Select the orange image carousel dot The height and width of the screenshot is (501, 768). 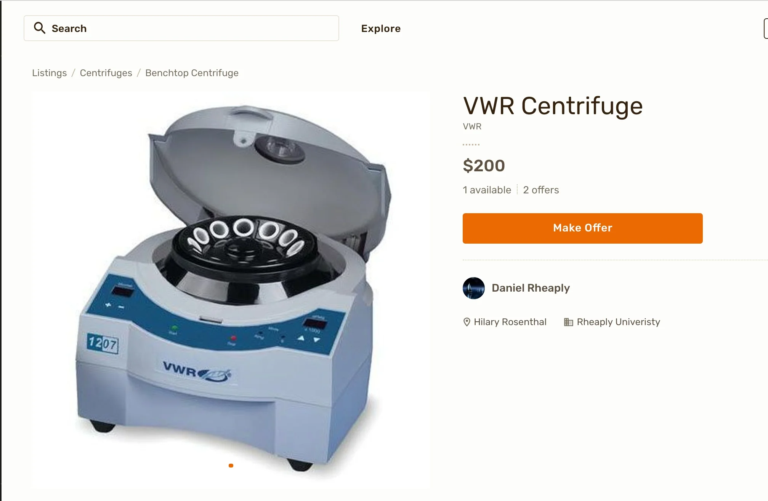tap(231, 466)
